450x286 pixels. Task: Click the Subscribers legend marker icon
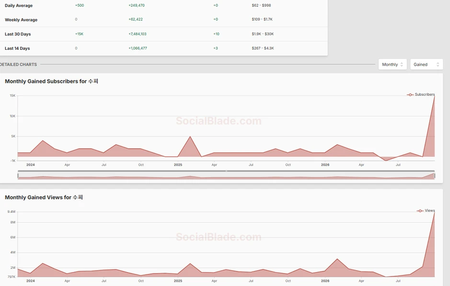point(410,95)
